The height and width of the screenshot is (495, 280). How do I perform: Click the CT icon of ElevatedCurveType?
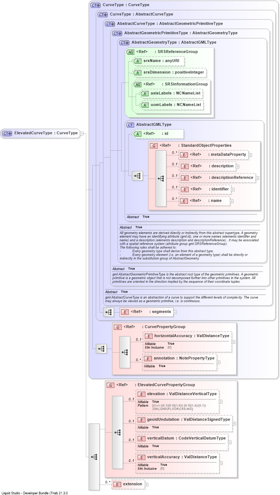[7, 133]
